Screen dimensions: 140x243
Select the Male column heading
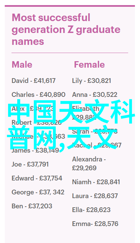pos(22,65)
